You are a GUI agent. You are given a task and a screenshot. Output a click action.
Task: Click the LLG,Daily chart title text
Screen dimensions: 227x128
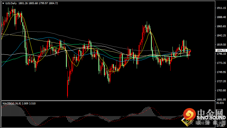[x=11, y=3]
